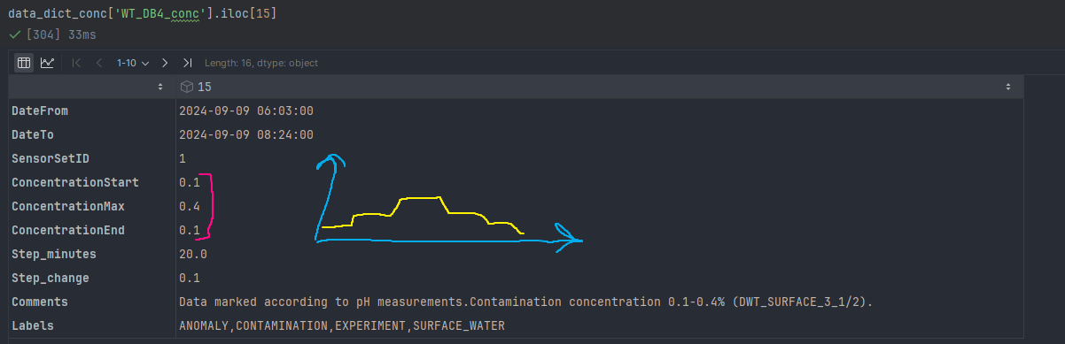Select the Comments cell text
Image resolution: width=1065 pixels, height=344 pixels.
(525, 302)
